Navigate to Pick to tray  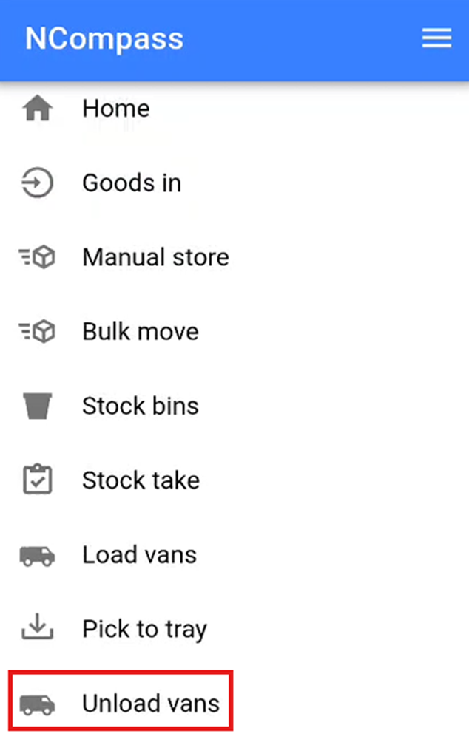(144, 629)
